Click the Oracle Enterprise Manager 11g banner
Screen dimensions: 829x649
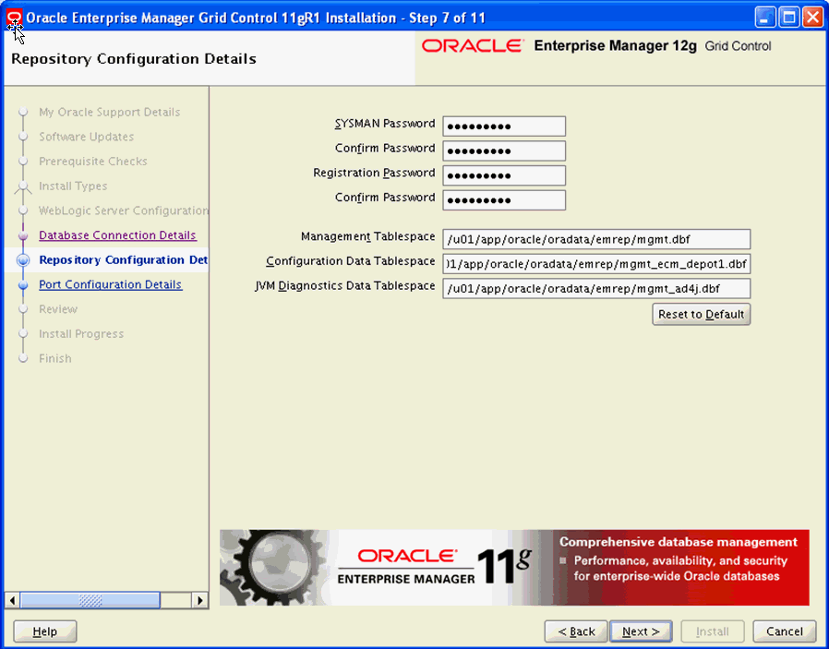click(514, 568)
